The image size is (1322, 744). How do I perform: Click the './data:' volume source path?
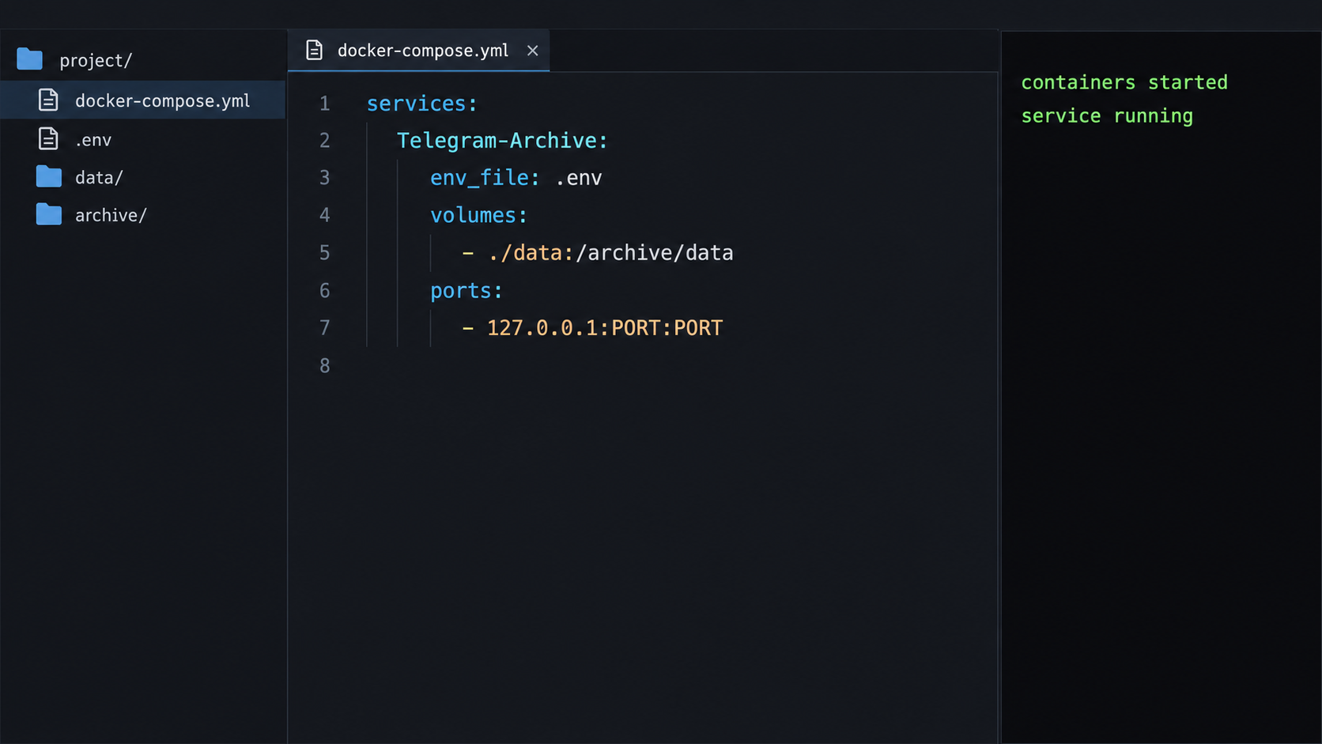(531, 253)
